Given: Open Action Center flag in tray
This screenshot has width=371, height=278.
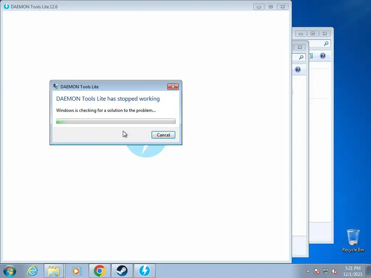Looking at the screenshot, I should tap(317, 271).
